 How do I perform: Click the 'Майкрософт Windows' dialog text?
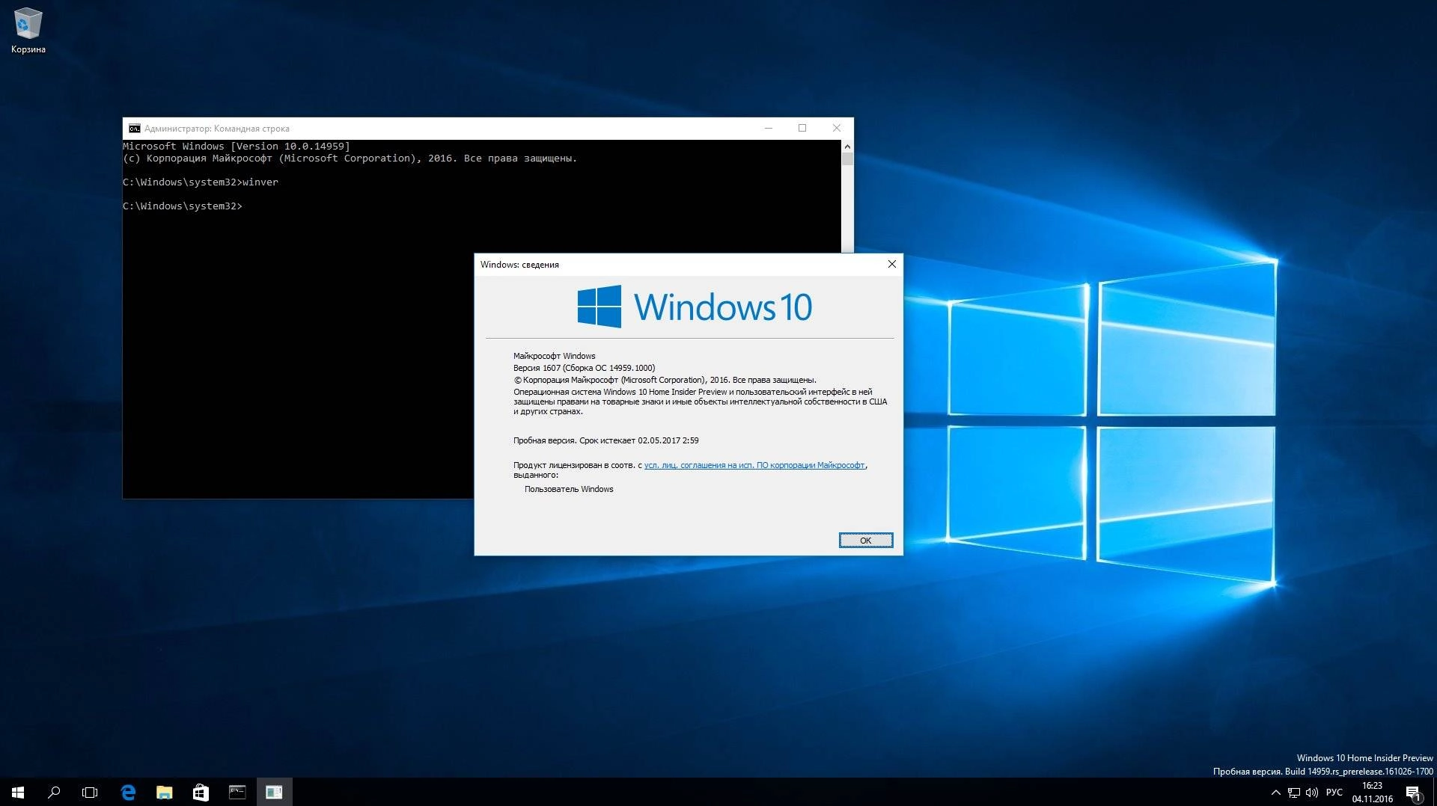[x=555, y=356]
